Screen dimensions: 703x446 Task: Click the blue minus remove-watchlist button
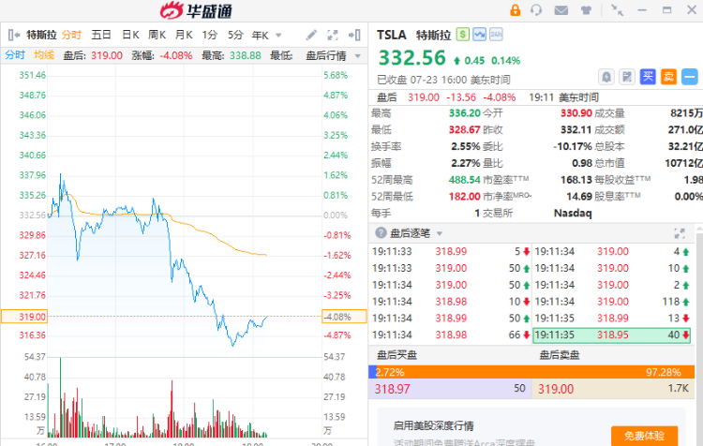point(690,77)
